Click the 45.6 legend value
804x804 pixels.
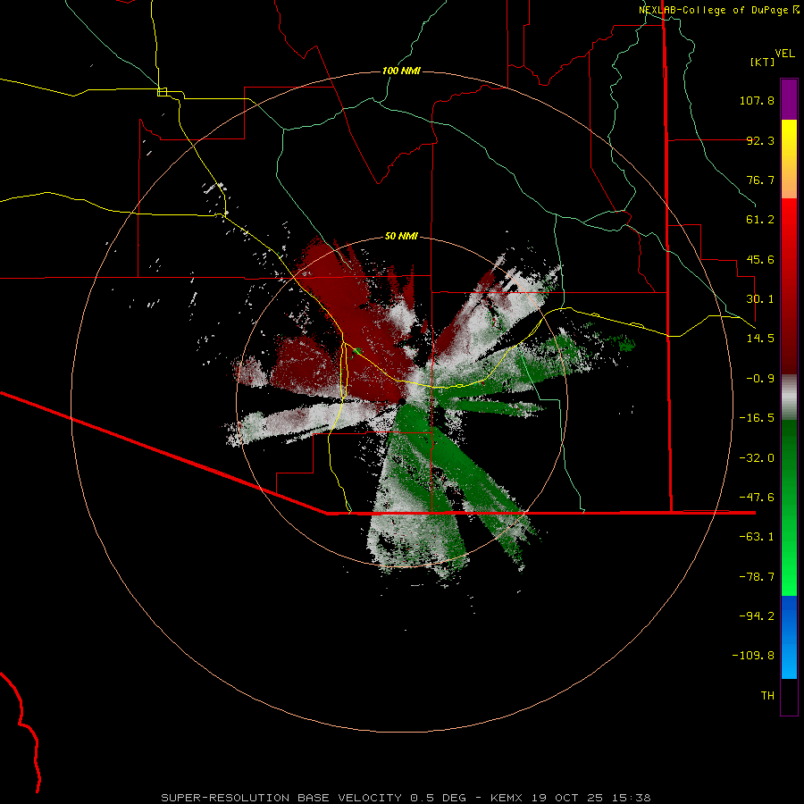[760, 259]
